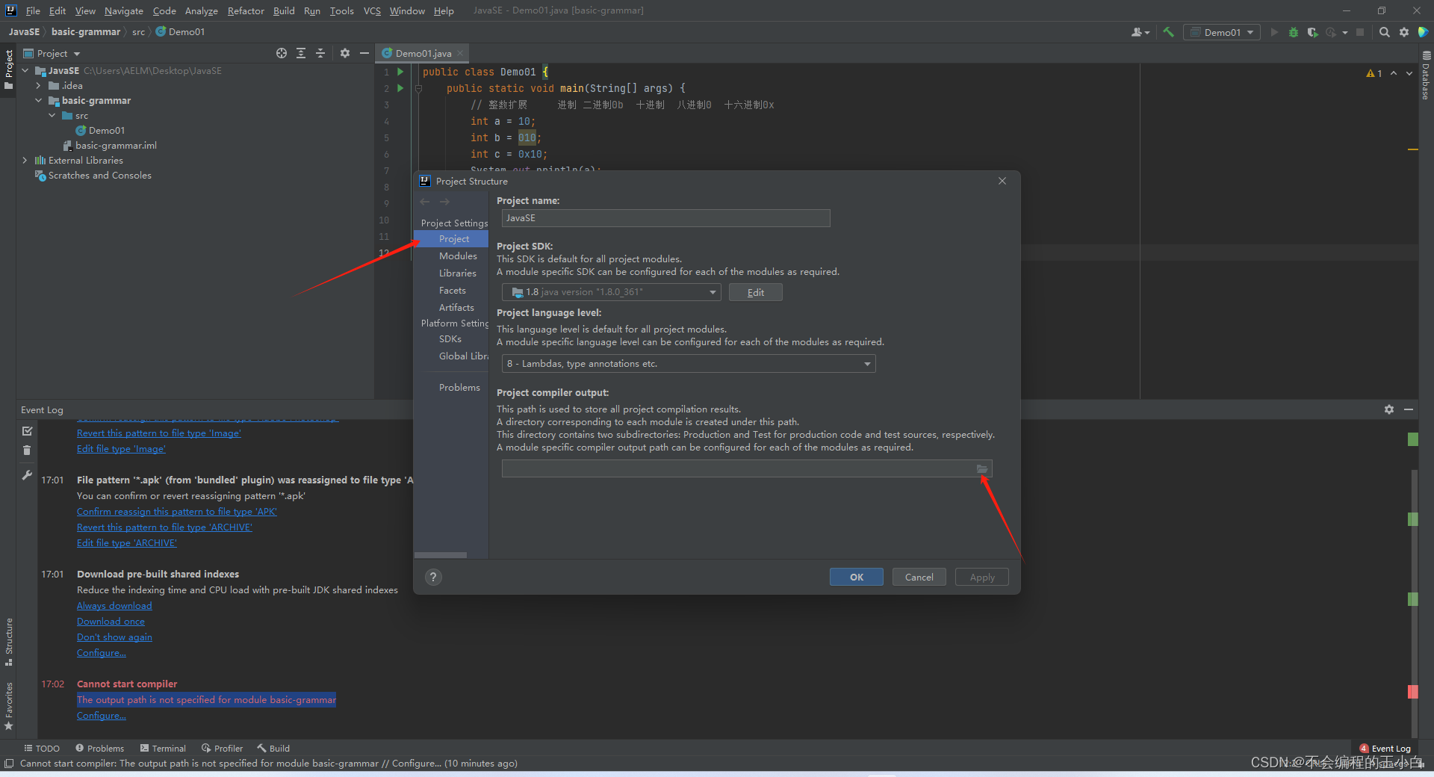Image resolution: width=1434 pixels, height=777 pixels.
Task: Open the Demo01 run configuration dropdown
Action: tap(1223, 32)
